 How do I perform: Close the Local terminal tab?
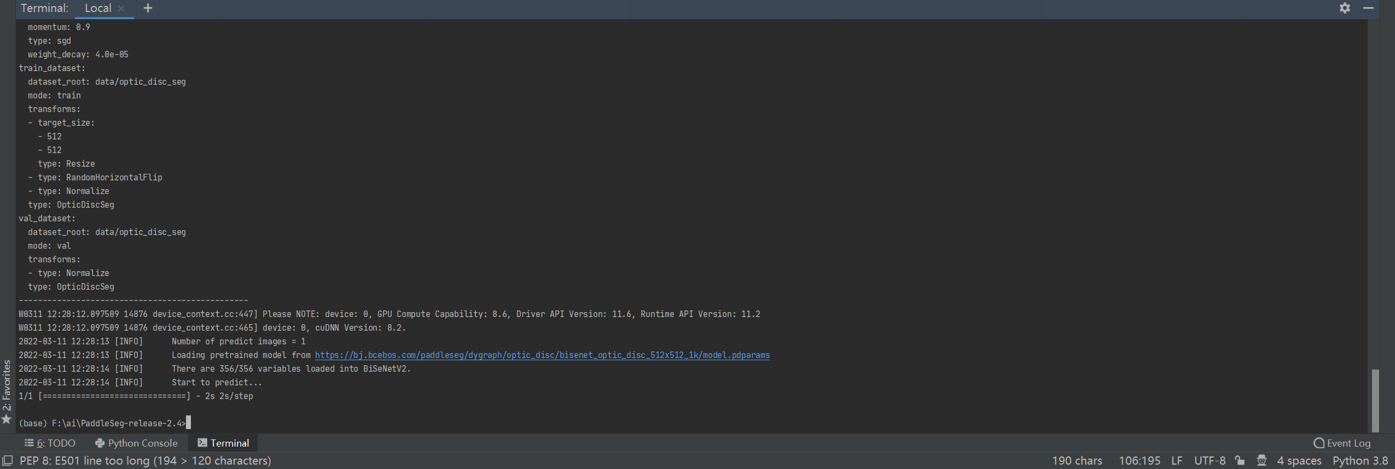121,8
